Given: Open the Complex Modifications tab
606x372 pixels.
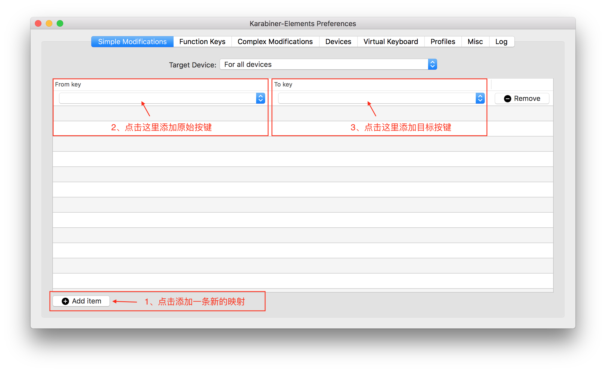Looking at the screenshot, I should pos(275,42).
